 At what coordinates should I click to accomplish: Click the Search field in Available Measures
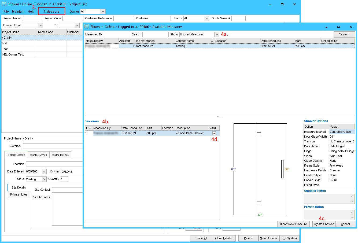coord(155,35)
